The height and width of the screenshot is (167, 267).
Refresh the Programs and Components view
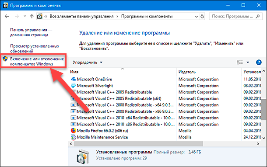click(202, 16)
